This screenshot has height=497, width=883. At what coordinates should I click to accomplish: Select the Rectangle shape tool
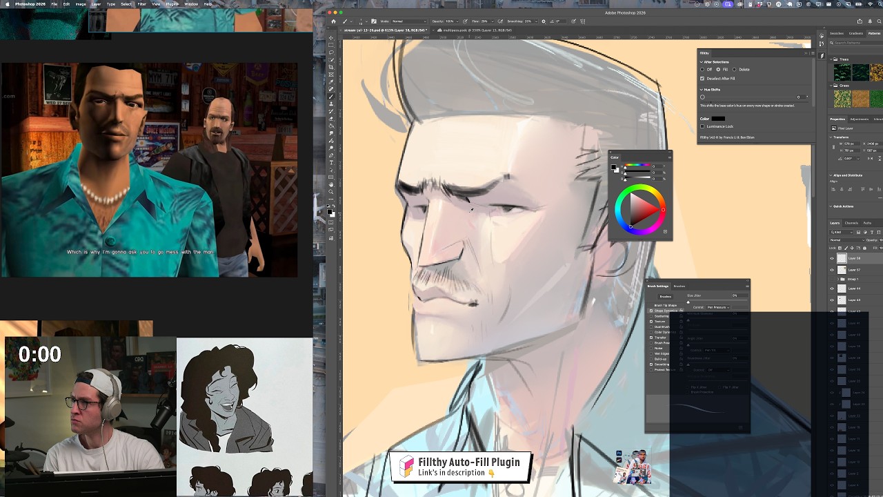click(x=331, y=177)
